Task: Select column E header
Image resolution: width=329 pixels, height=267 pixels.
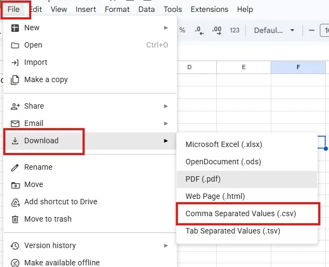Action: click(244, 67)
